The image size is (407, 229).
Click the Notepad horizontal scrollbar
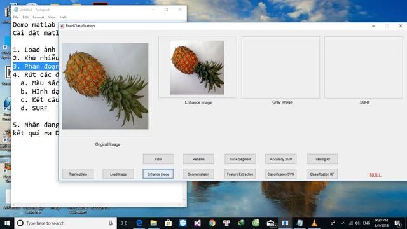(x=97, y=205)
